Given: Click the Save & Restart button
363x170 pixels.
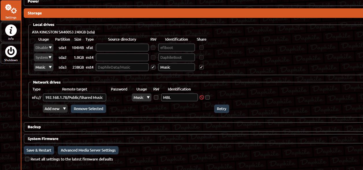Looking at the screenshot, I should coord(39,150).
